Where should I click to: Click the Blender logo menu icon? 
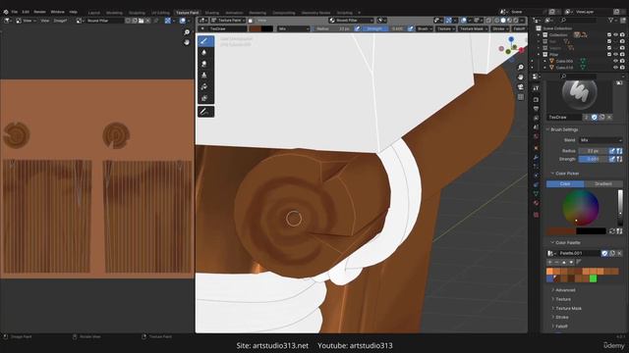click(6, 12)
